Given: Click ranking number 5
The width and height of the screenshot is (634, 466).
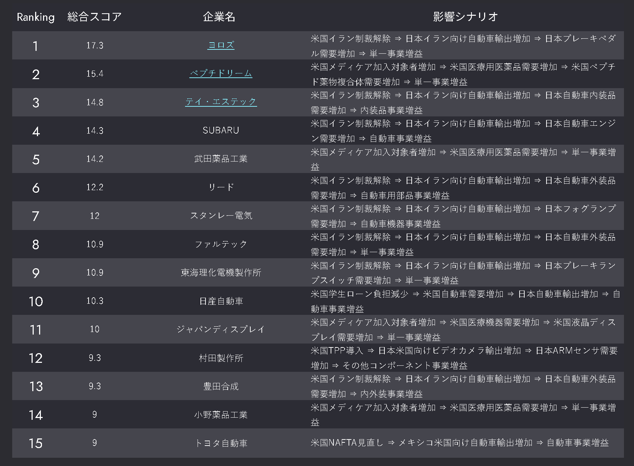Looking at the screenshot, I should point(36,159).
